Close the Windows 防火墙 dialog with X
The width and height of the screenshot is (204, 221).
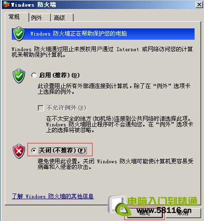coord(199,5)
